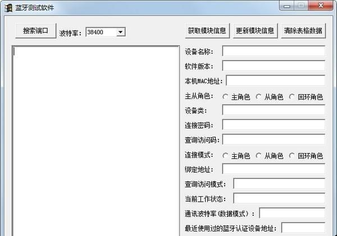Click the 设备名称 input field
Screen dimensions: 337x236
274,51
